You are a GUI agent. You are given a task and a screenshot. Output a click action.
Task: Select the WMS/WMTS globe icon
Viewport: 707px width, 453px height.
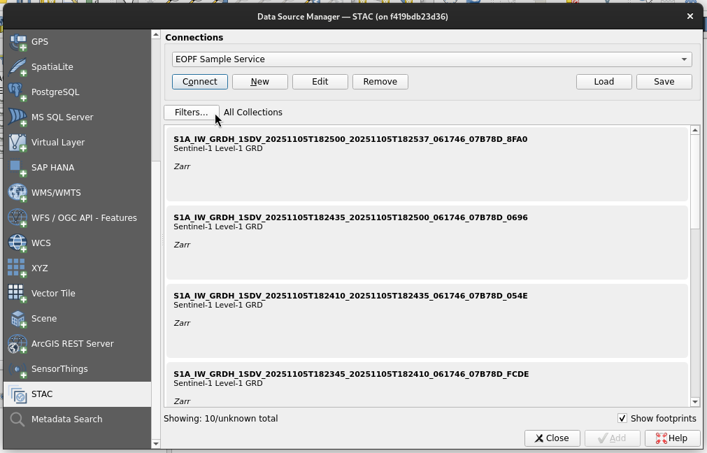coord(17,193)
